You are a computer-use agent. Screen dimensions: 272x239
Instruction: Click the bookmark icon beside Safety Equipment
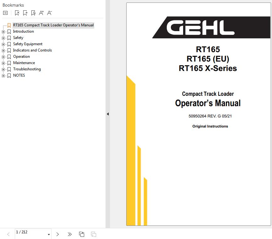coord(9,44)
